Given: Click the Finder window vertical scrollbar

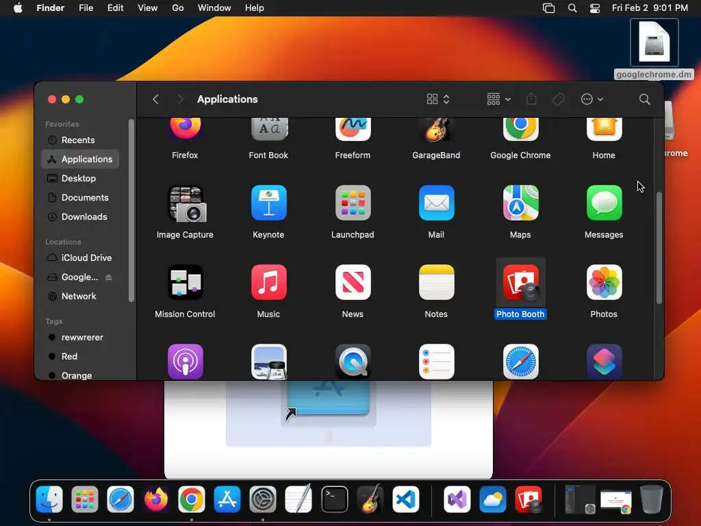Looking at the screenshot, I should [659, 248].
